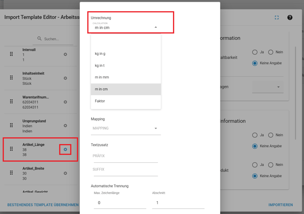Select the topmost 'Ja' radio button
Image resolution: width=304 pixels, height=214 pixels.
click(255, 52)
